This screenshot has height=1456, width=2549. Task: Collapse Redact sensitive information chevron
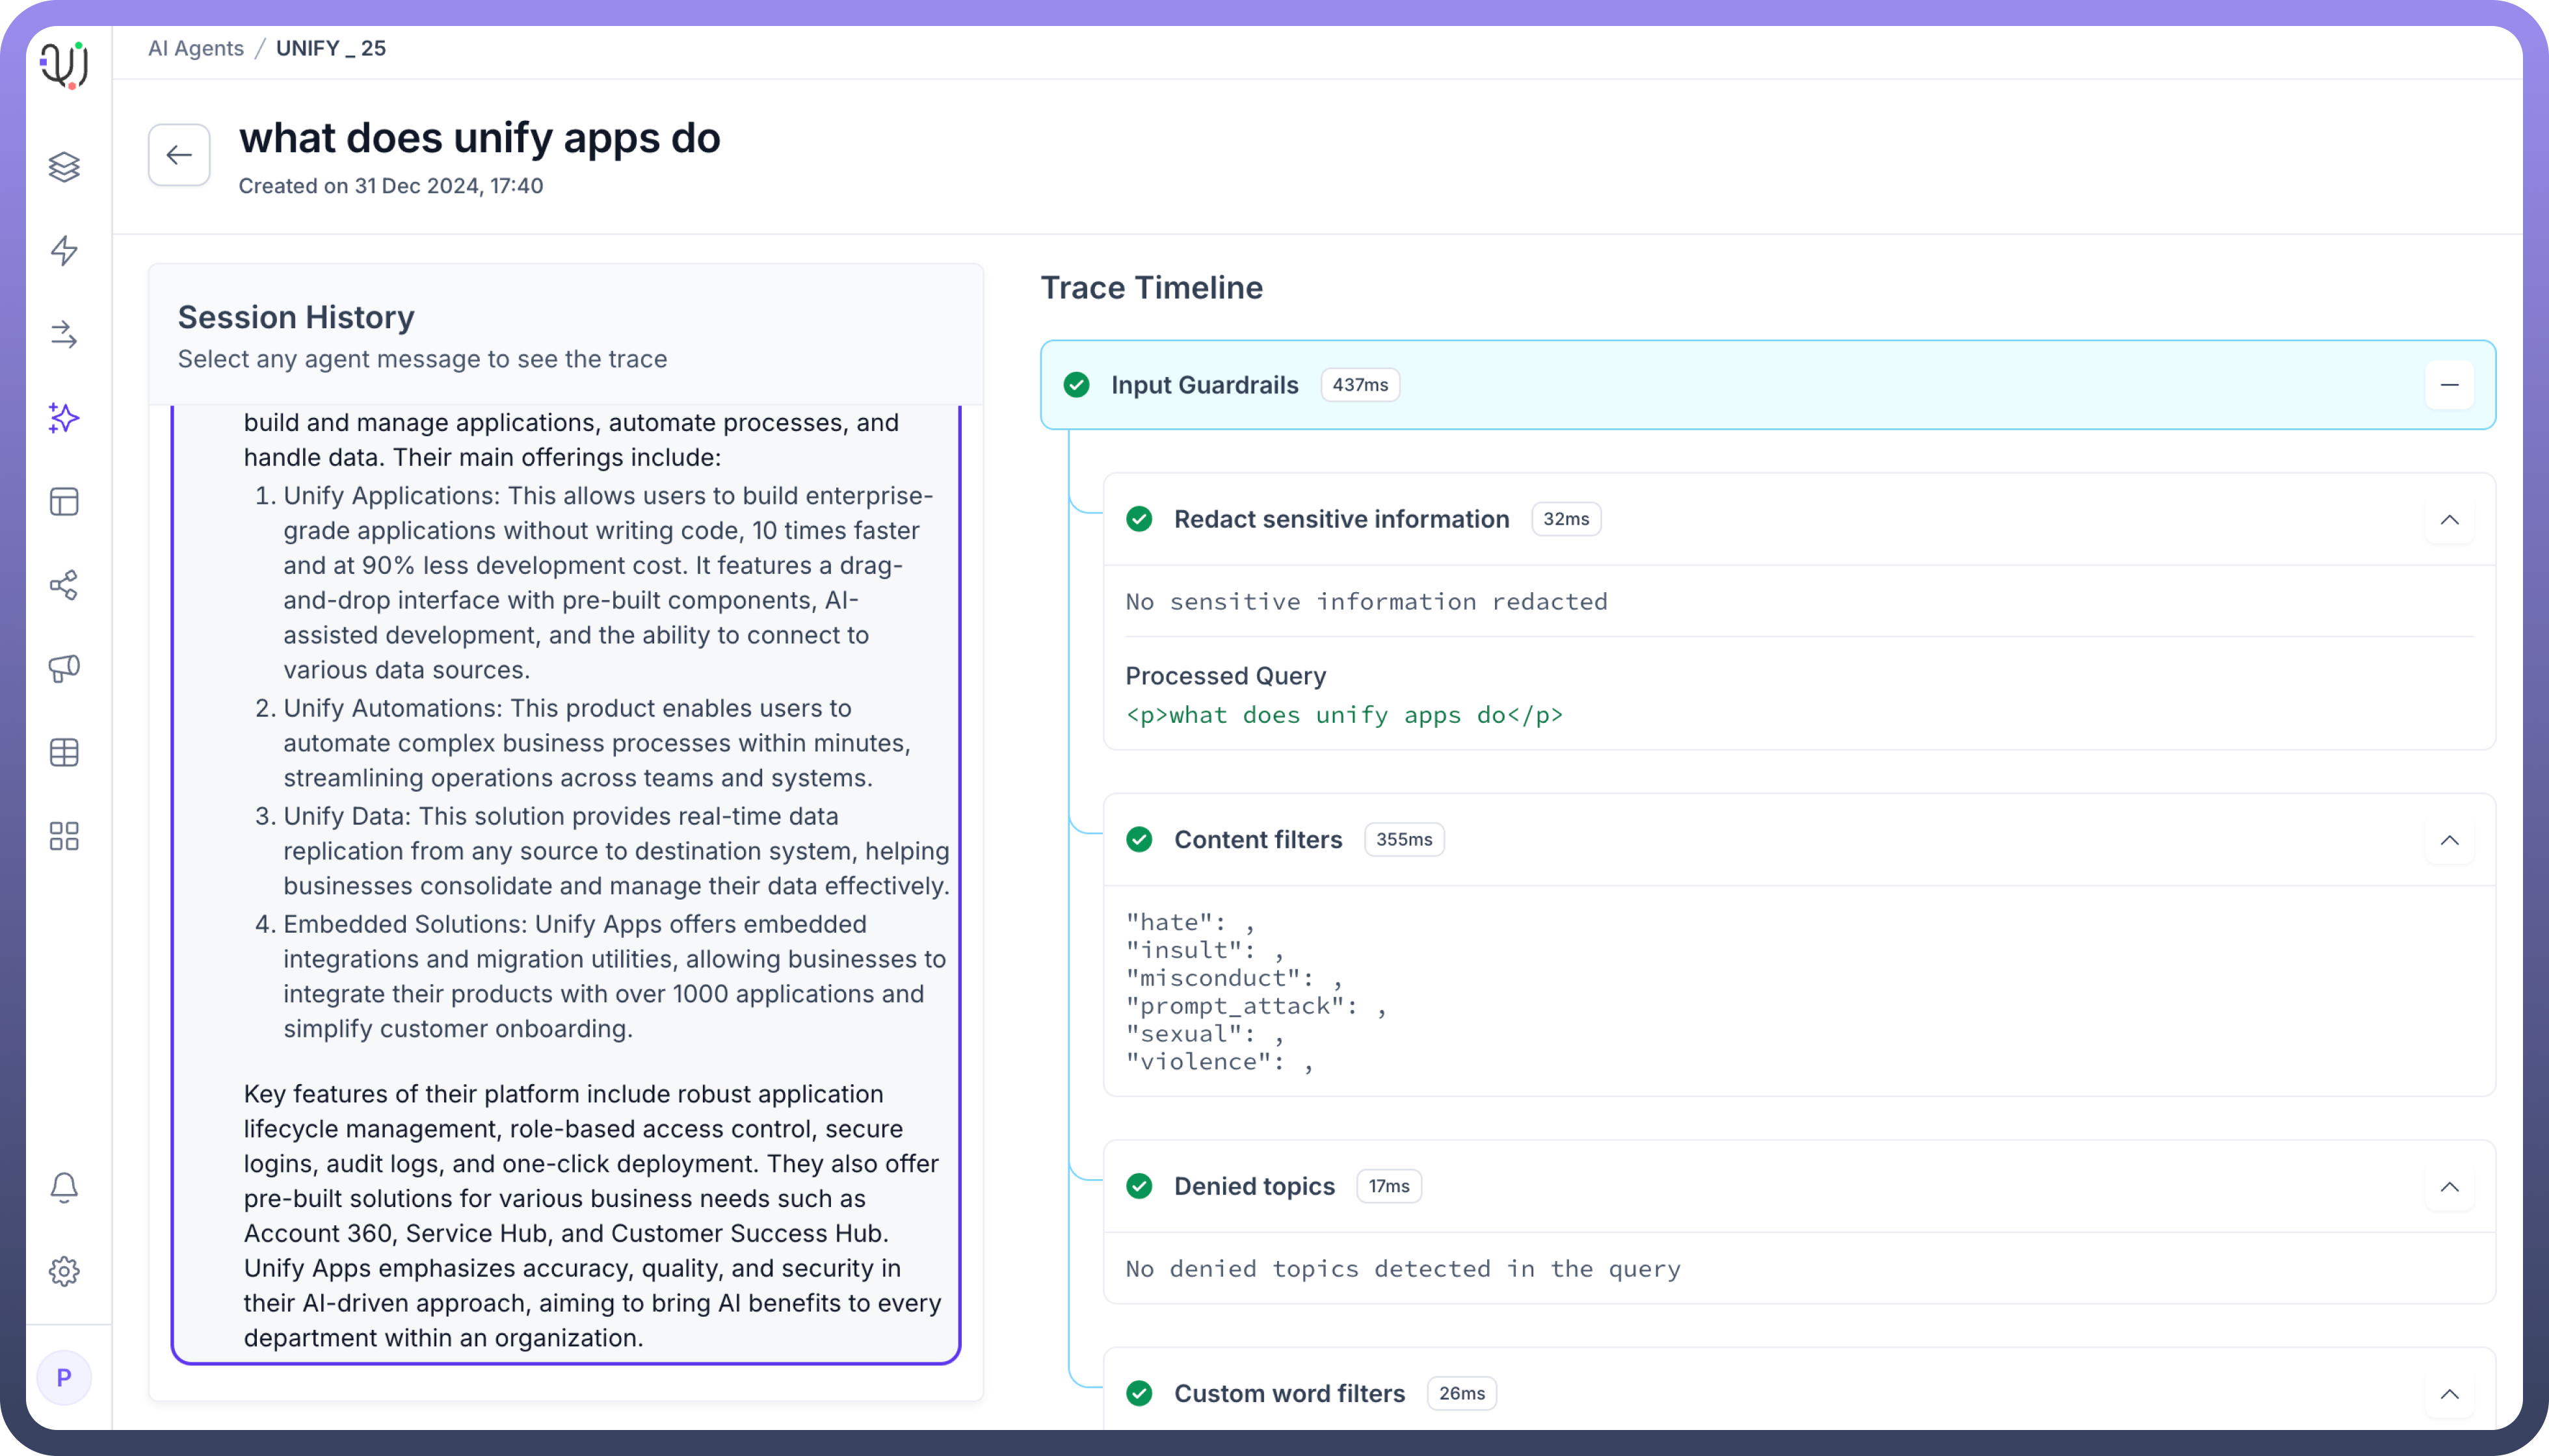point(2449,519)
